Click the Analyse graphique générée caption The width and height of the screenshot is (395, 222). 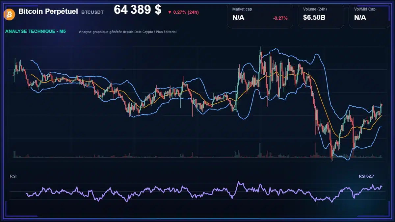point(128,32)
